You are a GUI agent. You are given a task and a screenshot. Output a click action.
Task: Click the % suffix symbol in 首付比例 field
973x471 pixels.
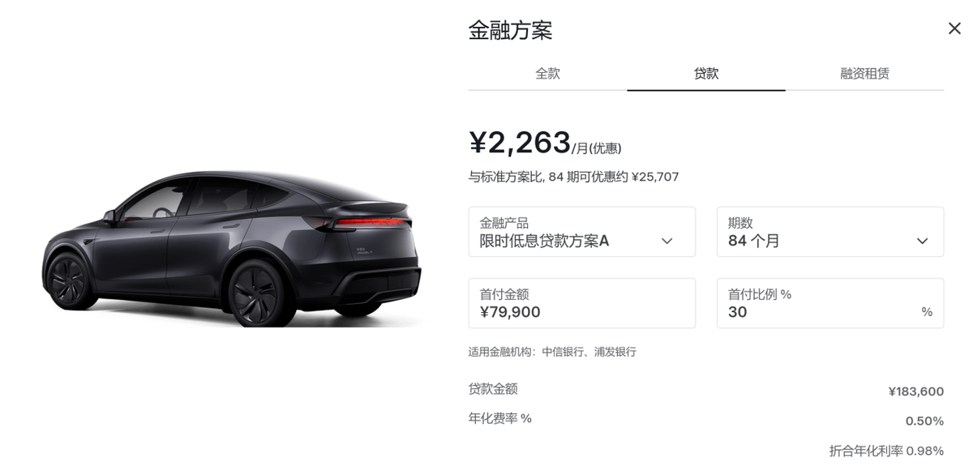[927, 311]
